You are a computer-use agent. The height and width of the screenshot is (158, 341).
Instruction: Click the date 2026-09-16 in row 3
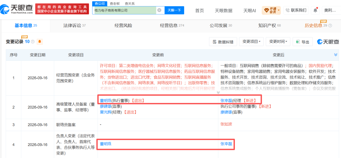37,125
